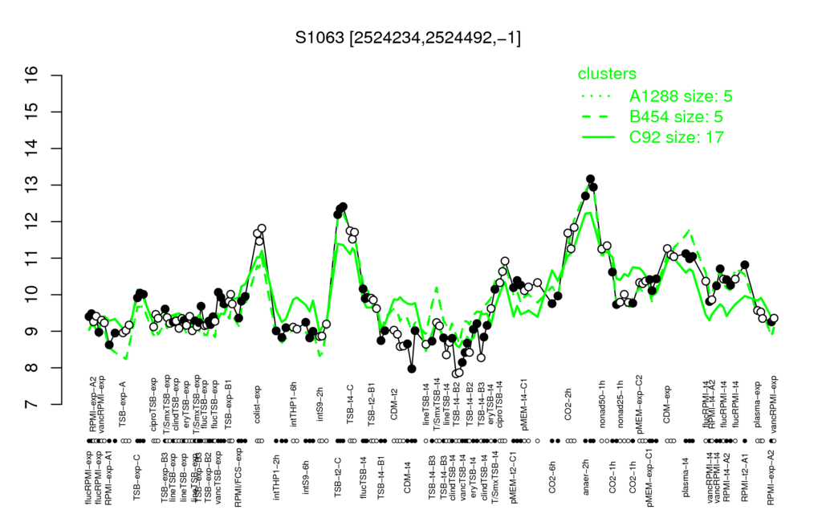Click the 'colist-exp' x-axis label
This screenshot has width=822, height=514.
(x=258, y=405)
